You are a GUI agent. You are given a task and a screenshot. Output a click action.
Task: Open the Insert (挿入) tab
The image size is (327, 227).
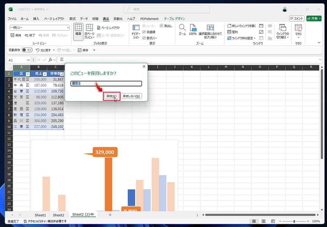point(36,19)
